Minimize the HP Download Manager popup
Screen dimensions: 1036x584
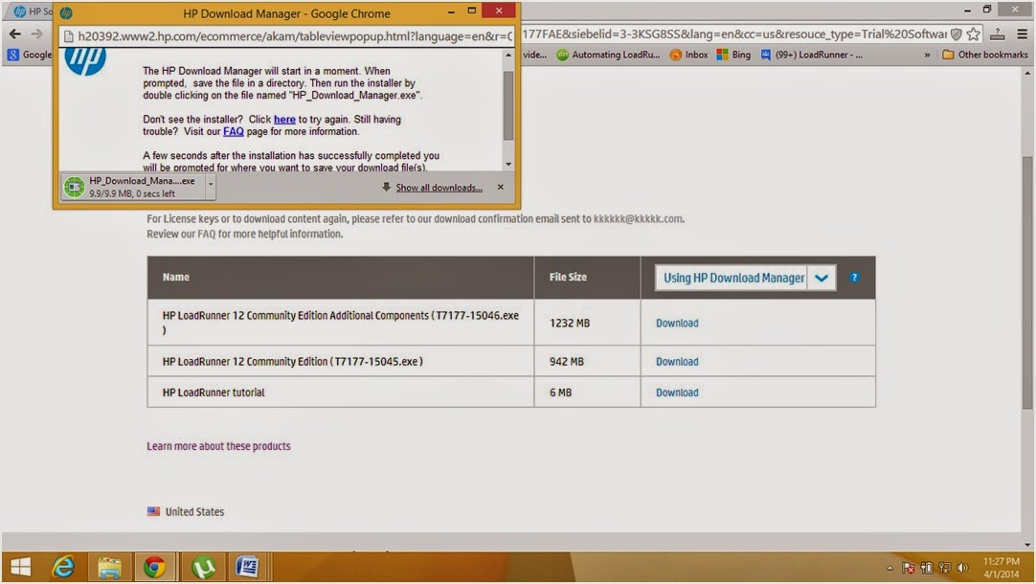coord(451,11)
